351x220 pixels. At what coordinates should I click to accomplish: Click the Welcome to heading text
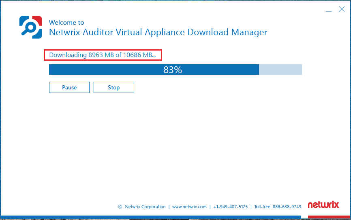click(x=66, y=23)
